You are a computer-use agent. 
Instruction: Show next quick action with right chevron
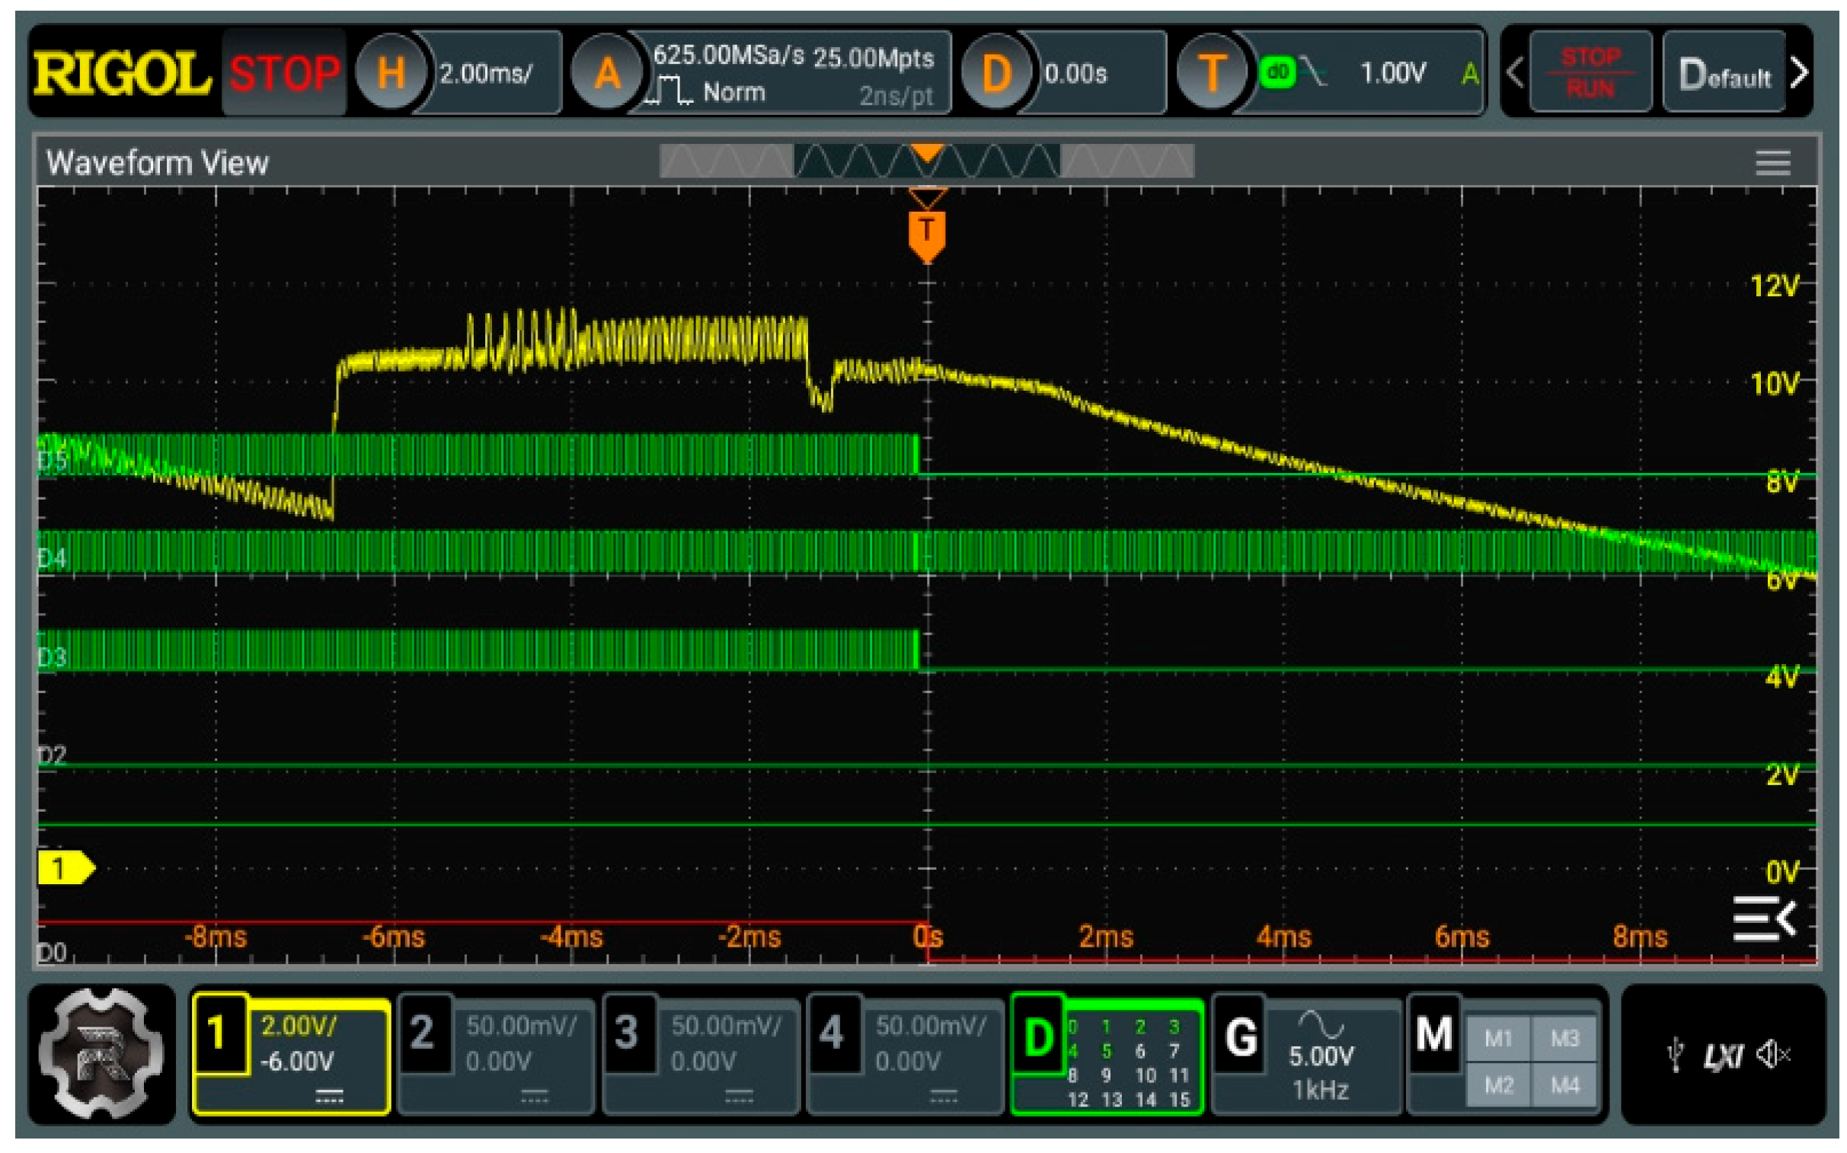point(1800,73)
